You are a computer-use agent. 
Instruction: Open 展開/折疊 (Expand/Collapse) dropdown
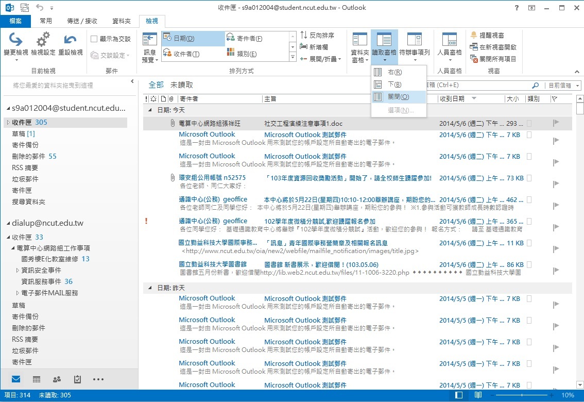pos(321,59)
